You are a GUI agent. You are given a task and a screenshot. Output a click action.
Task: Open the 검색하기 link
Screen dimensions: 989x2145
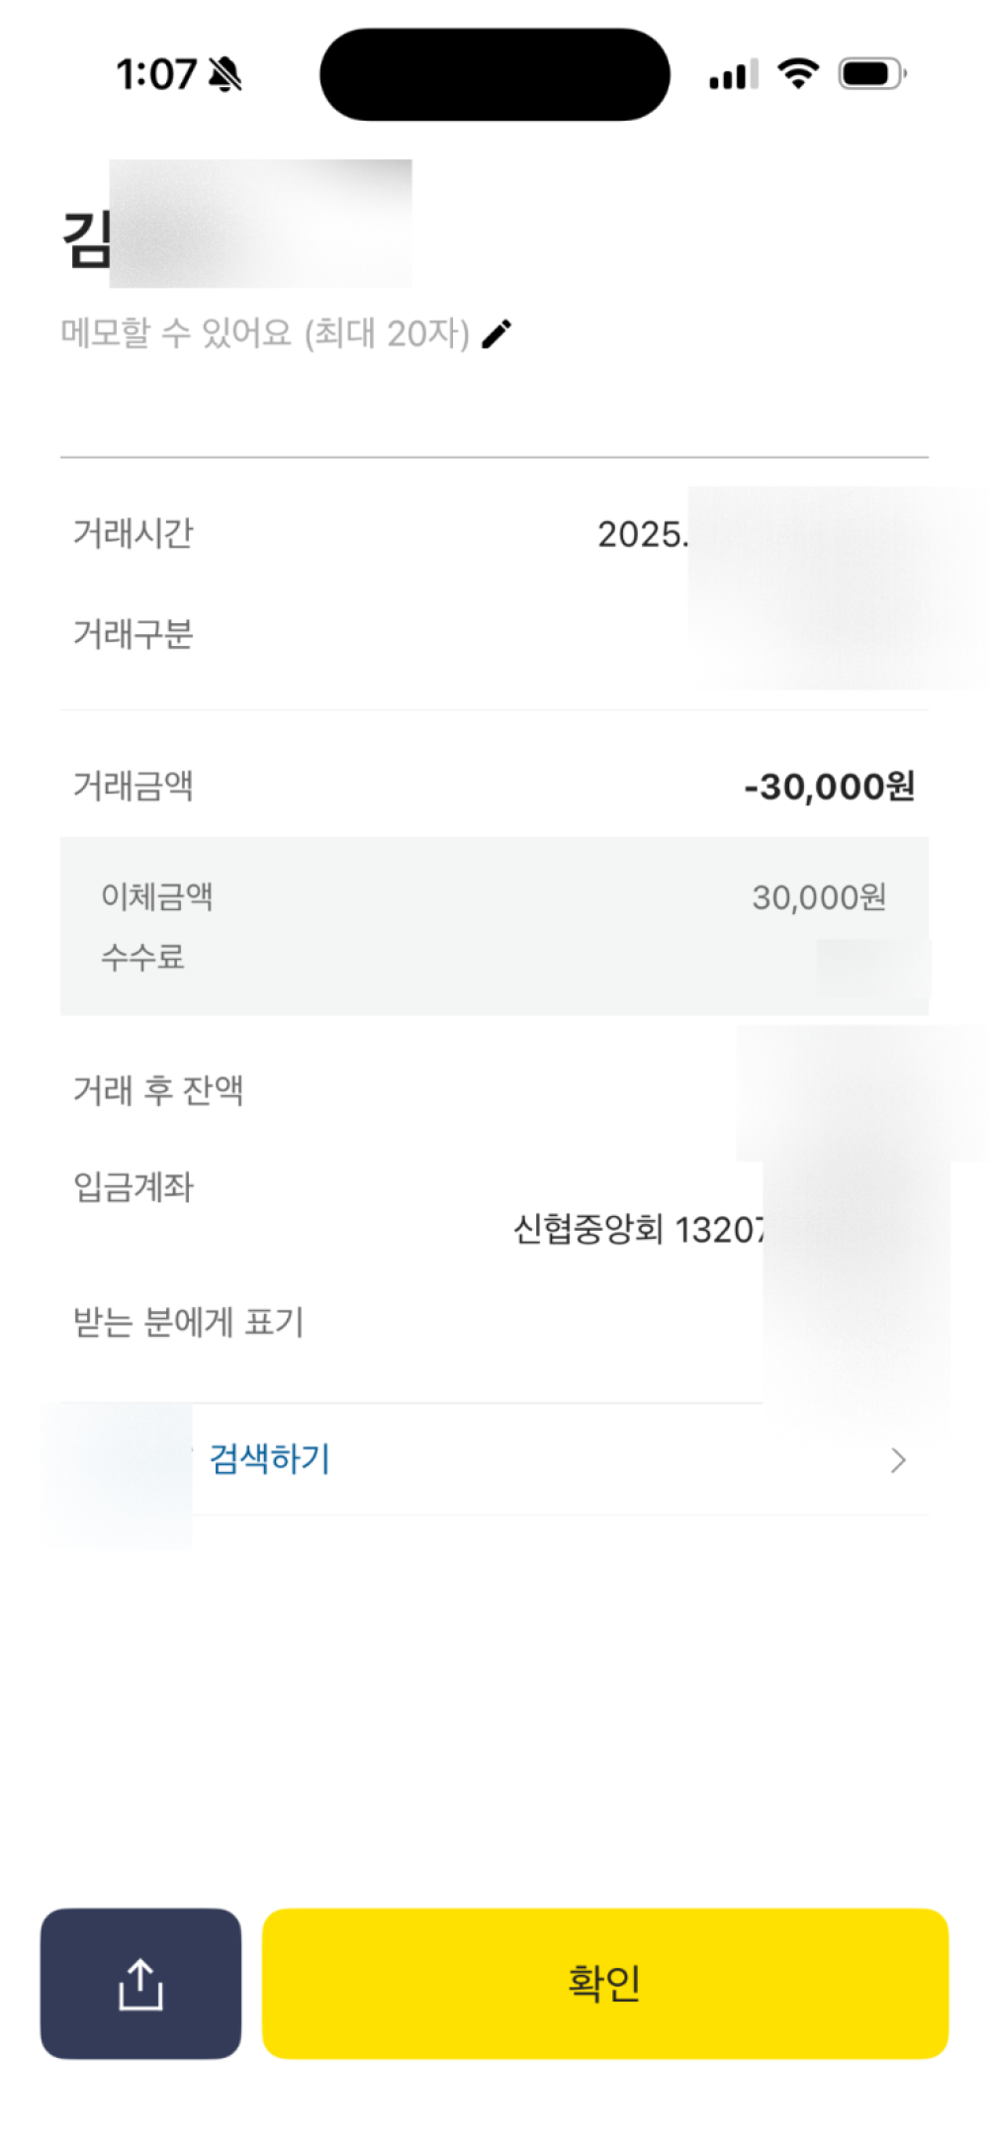270,1459
